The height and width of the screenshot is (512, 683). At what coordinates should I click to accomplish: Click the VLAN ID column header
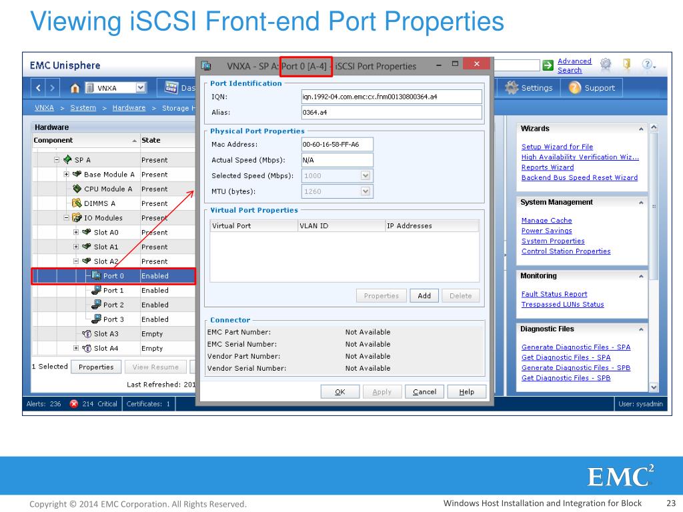[341, 225]
